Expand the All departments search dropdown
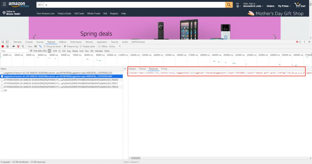 click(x=40, y=5)
